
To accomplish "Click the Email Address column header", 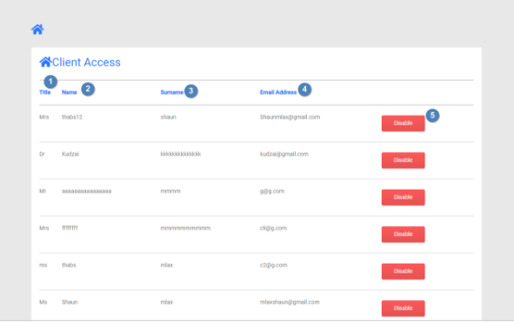I will point(278,92).
